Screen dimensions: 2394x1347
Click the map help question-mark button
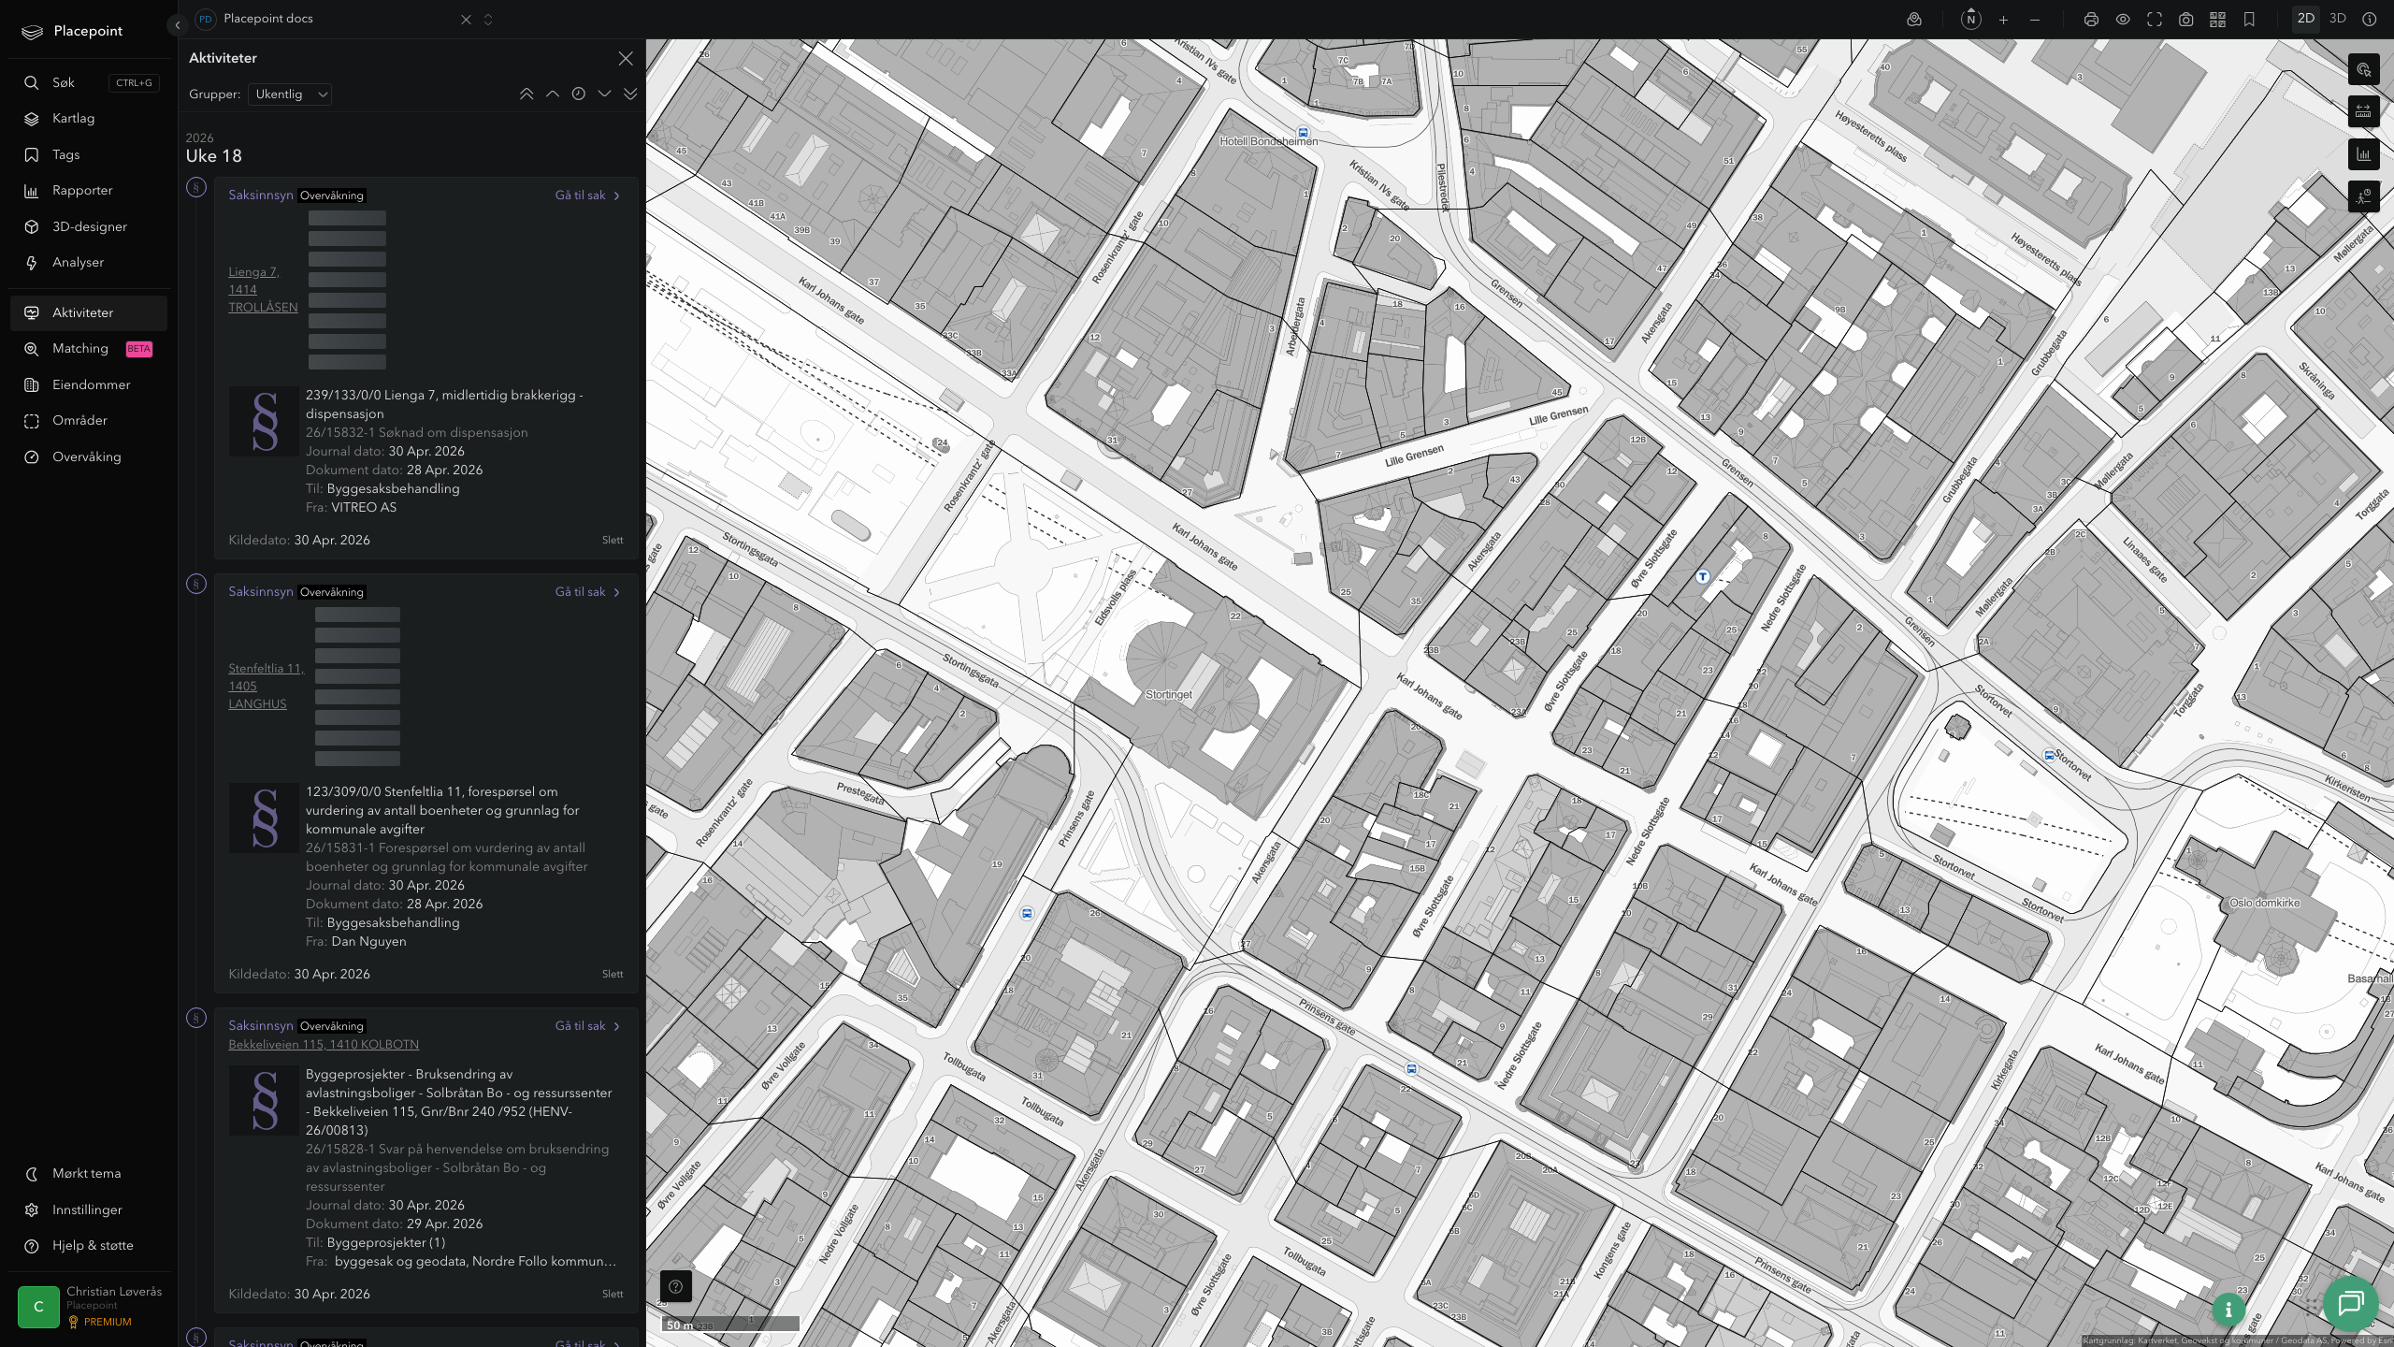pos(676,1286)
